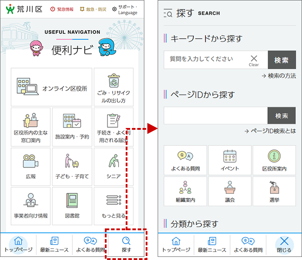Viewport: 302px width, 260px height.
Task: Click the 便利ナビ heading
Action: pyautogui.click(x=72, y=50)
